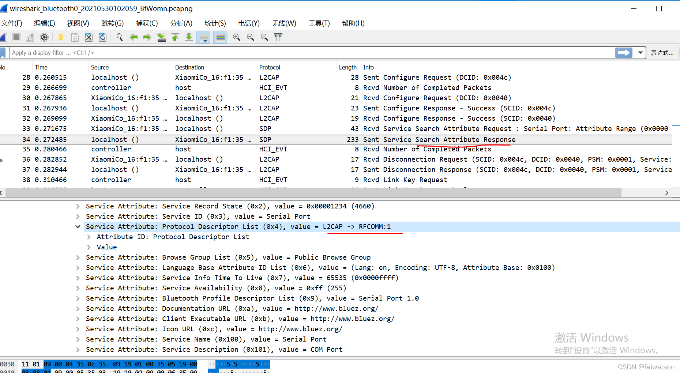The height and width of the screenshot is (373, 680).
Task: Open display filter history dropdown
Action: click(640, 53)
